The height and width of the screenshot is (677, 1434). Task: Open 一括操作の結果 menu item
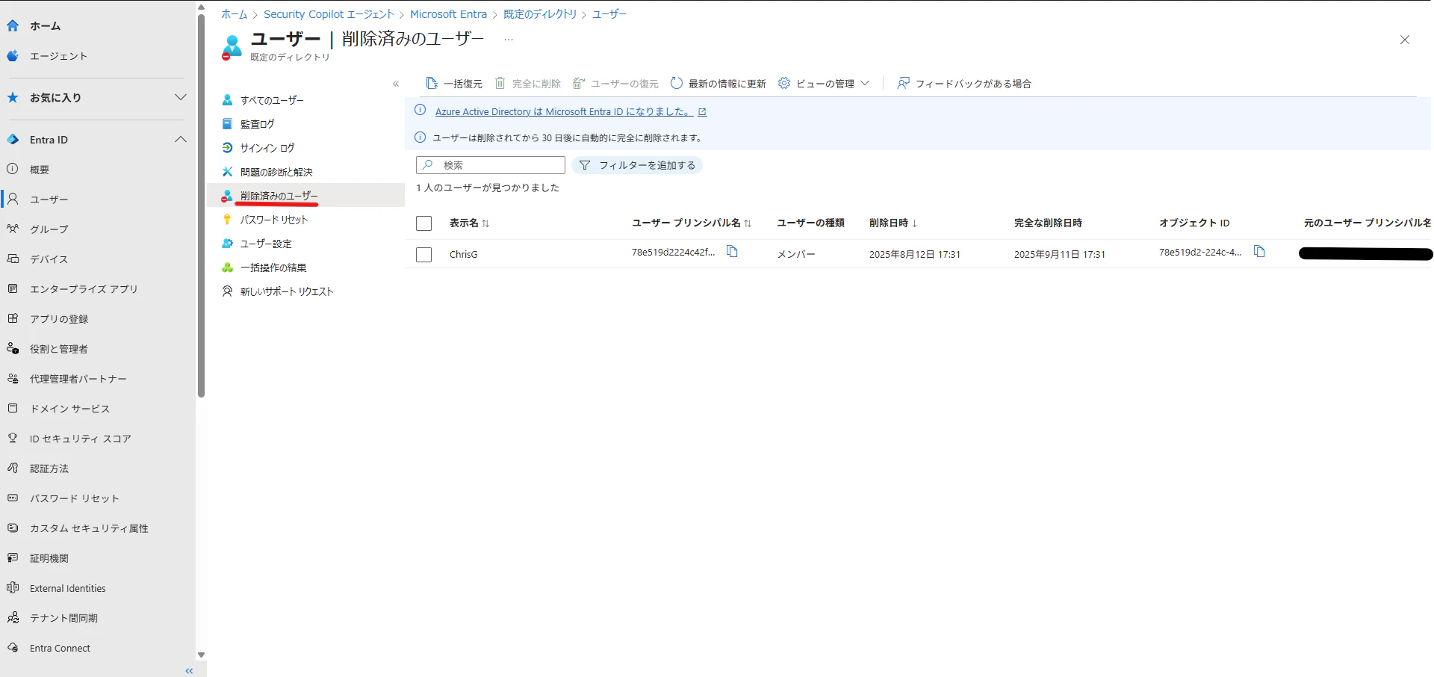point(273,268)
